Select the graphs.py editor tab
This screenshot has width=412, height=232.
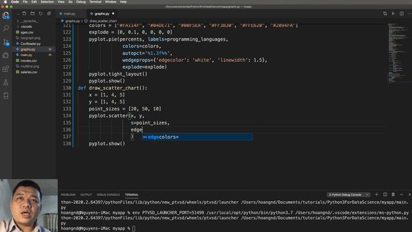click(x=102, y=14)
